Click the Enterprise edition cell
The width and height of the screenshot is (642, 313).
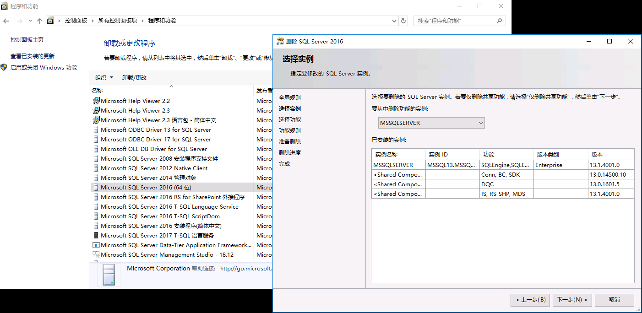point(560,165)
